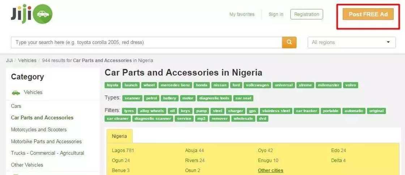Apply the diagnostic scanner filter tag
The image size is (405, 175).
click(153, 119)
